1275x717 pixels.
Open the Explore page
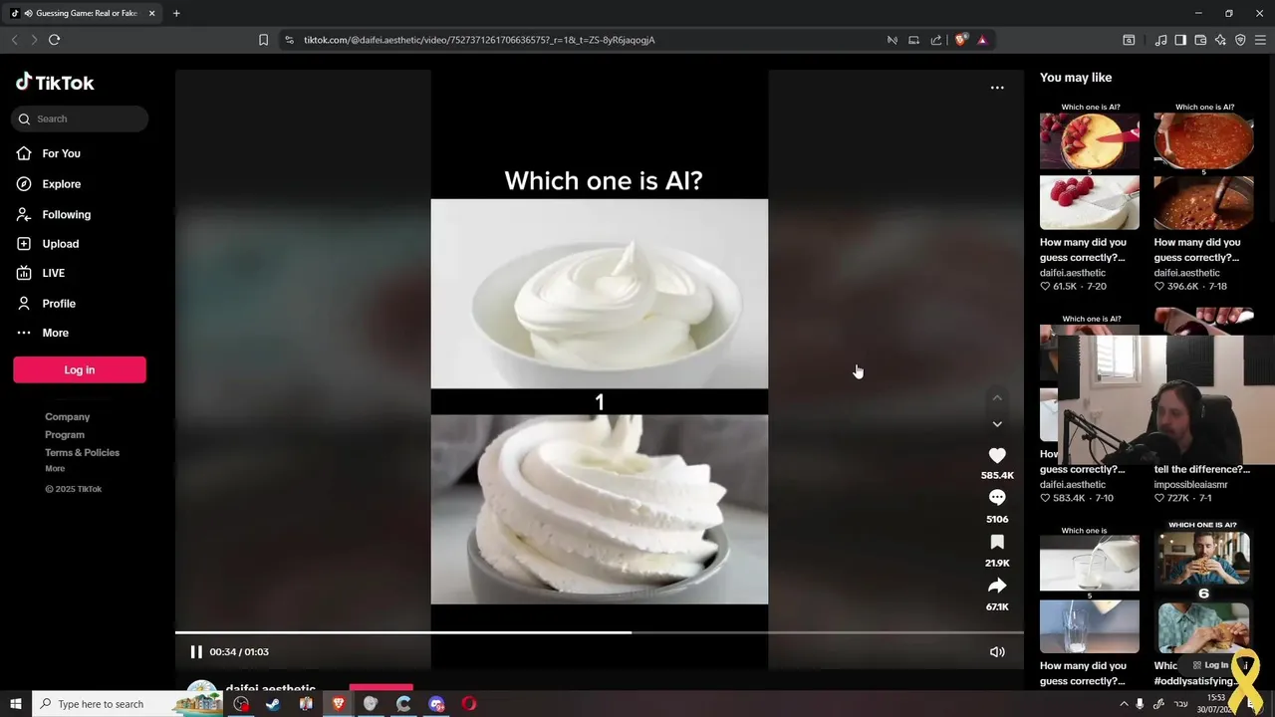[x=61, y=184]
